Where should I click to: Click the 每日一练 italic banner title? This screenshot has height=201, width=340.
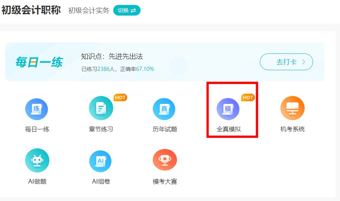pyautogui.click(x=38, y=62)
